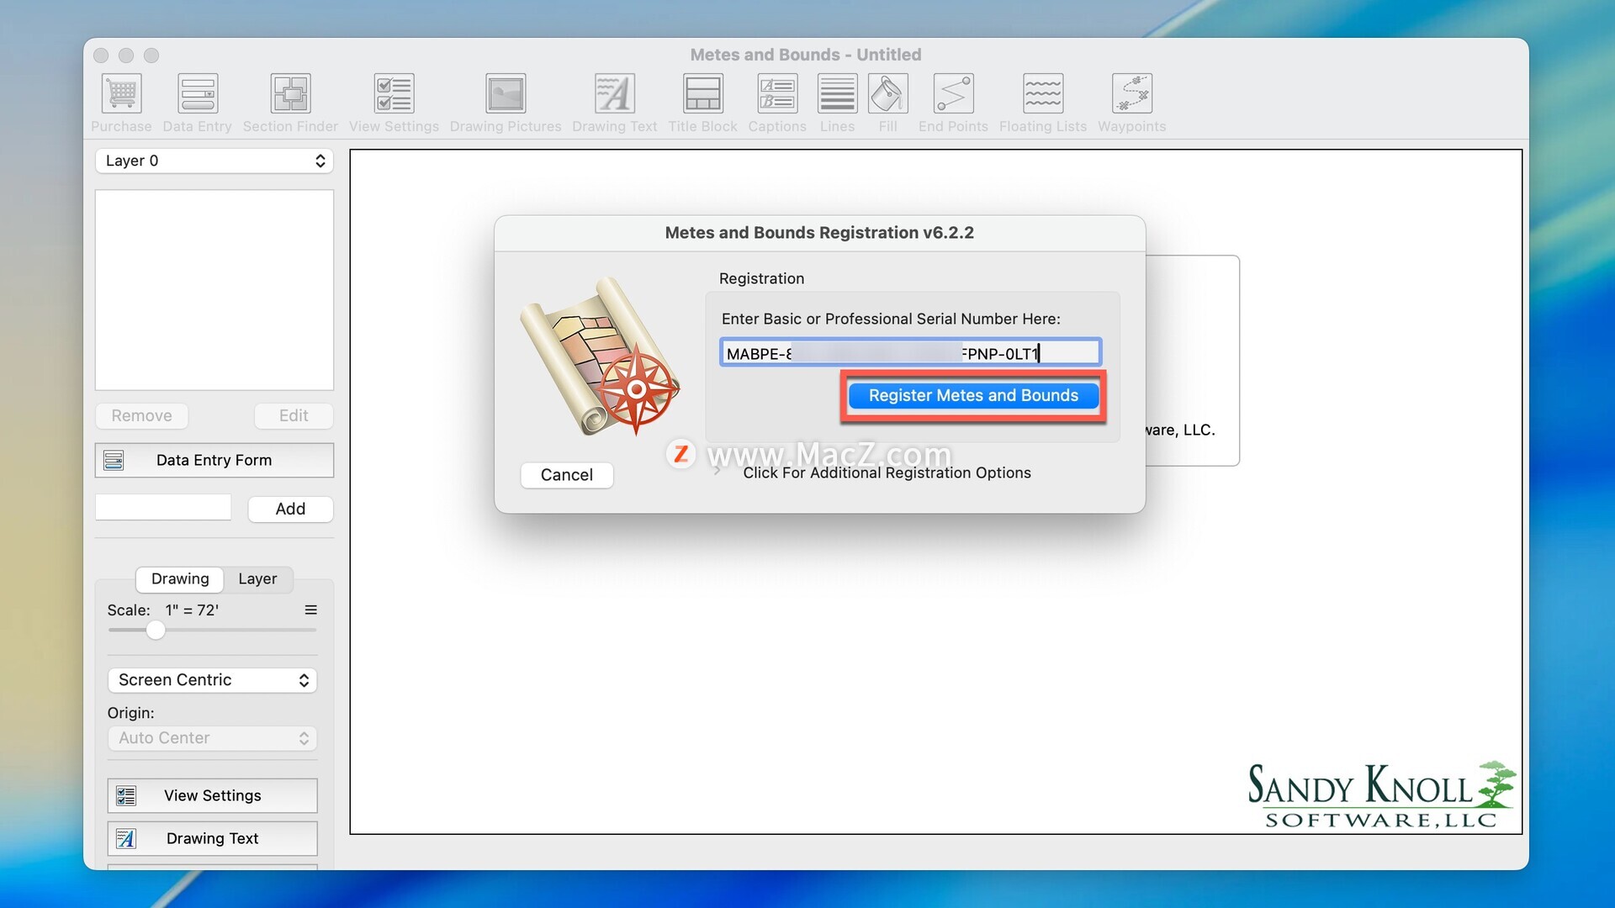Select the Fill paint bucket tool
Screen dimensions: 1615x908
click(888, 93)
